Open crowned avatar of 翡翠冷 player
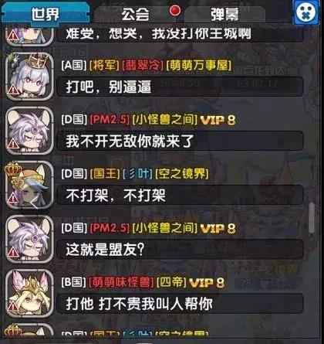Image resolution: width=324 pixels, height=344 pixels. click(29, 77)
